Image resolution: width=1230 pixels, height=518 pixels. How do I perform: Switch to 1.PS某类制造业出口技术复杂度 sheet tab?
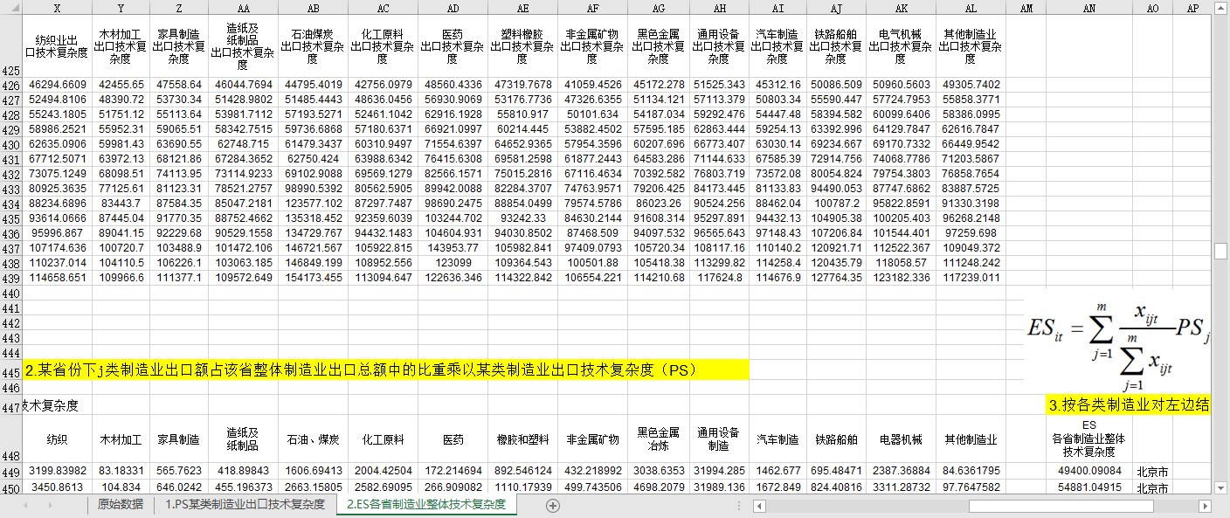245,504
